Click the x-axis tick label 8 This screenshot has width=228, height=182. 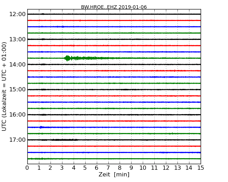pyautogui.click(x=120, y=168)
